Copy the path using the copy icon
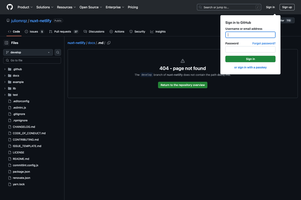The height and width of the screenshot is (200, 301). click(x=109, y=43)
